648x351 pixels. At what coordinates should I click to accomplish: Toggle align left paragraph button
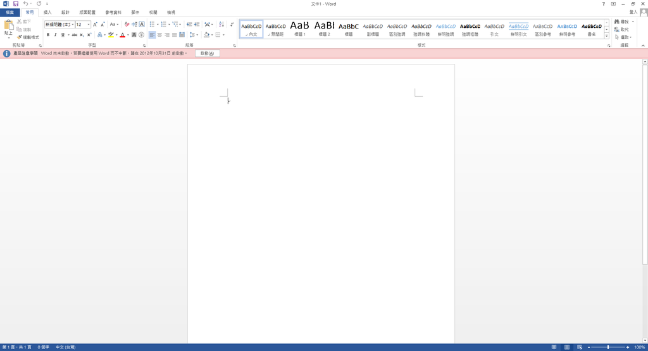pyautogui.click(x=152, y=35)
